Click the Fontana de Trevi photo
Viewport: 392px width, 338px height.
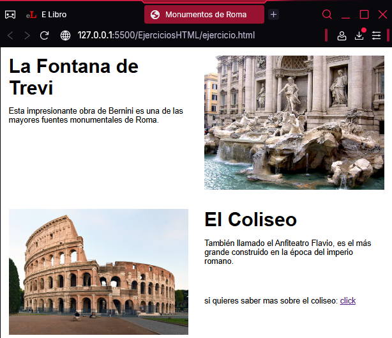tap(294, 123)
